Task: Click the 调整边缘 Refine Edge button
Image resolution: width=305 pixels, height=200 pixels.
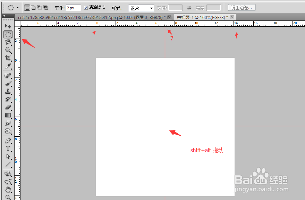Action: coord(242,8)
